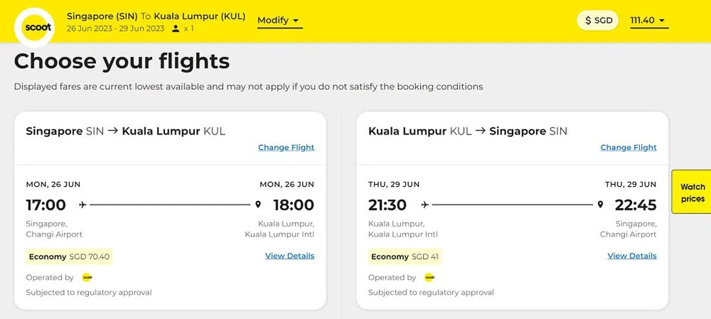Screen dimensions: 711x319
Task: View details of the 21:30 return flight
Action: point(632,256)
